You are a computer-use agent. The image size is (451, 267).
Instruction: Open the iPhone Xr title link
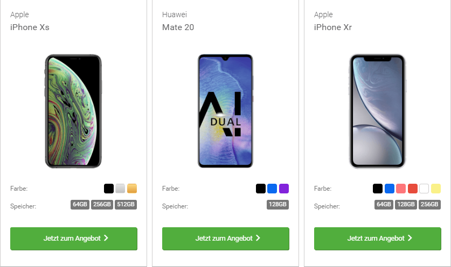(333, 27)
